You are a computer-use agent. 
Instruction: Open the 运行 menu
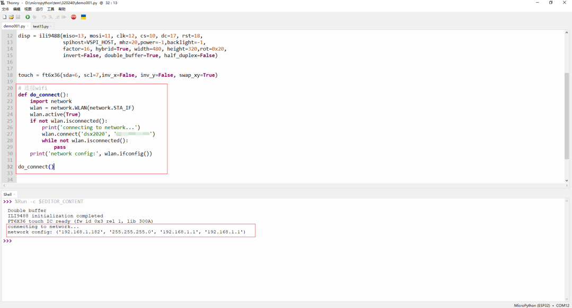39,9
